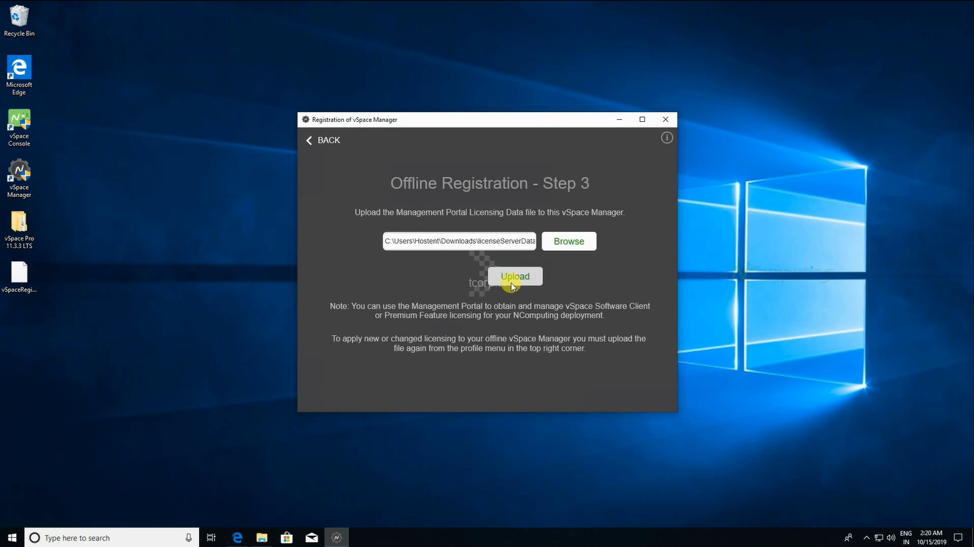Select the vSpace Manager desktop icon
The width and height of the screenshot is (974, 547).
pos(19,178)
